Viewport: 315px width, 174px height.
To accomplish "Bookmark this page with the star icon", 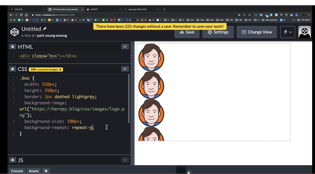I will click(x=250, y=15).
